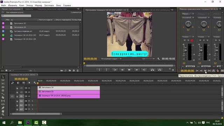
Task: Open the playback resolution 1/2 dropdown
Action: coord(148,59)
